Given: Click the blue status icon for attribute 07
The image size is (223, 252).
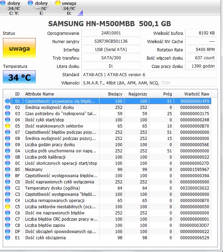Looking at the screenshot, I should (x=8, y=132).
